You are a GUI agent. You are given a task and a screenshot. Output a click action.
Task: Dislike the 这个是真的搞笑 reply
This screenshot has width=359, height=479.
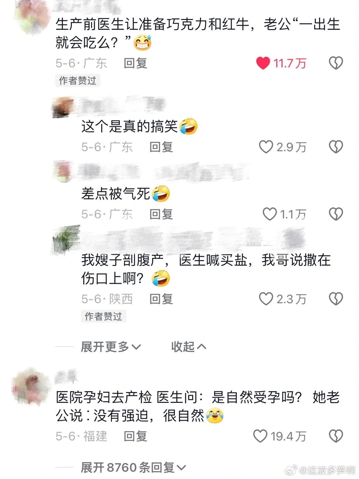click(336, 147)
